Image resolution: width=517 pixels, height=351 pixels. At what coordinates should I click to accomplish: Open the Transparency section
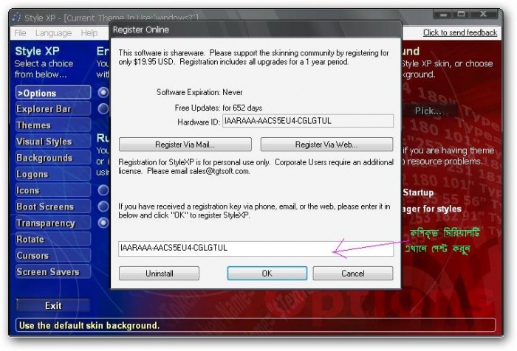tap(52, 223)
